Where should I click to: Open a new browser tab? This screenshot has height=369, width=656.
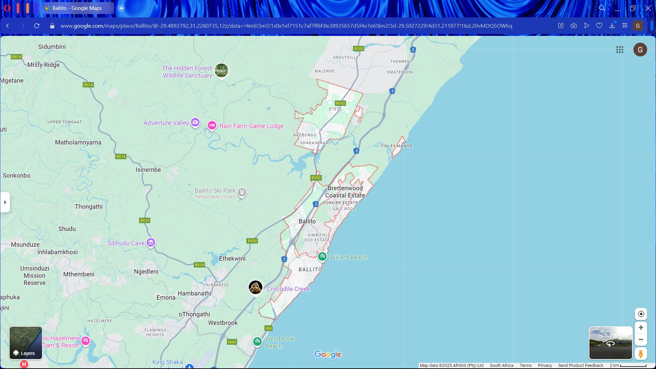coord(121,8)
